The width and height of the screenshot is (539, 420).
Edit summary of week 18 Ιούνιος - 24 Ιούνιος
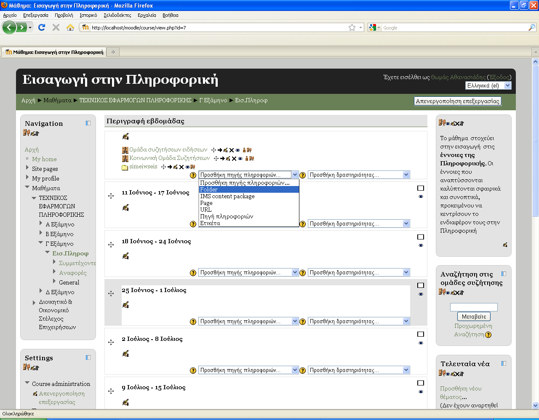click(x=125, y=256)
